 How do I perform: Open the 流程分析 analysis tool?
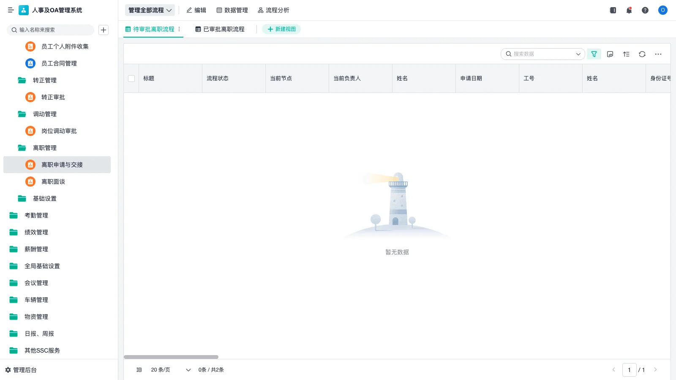274,10
